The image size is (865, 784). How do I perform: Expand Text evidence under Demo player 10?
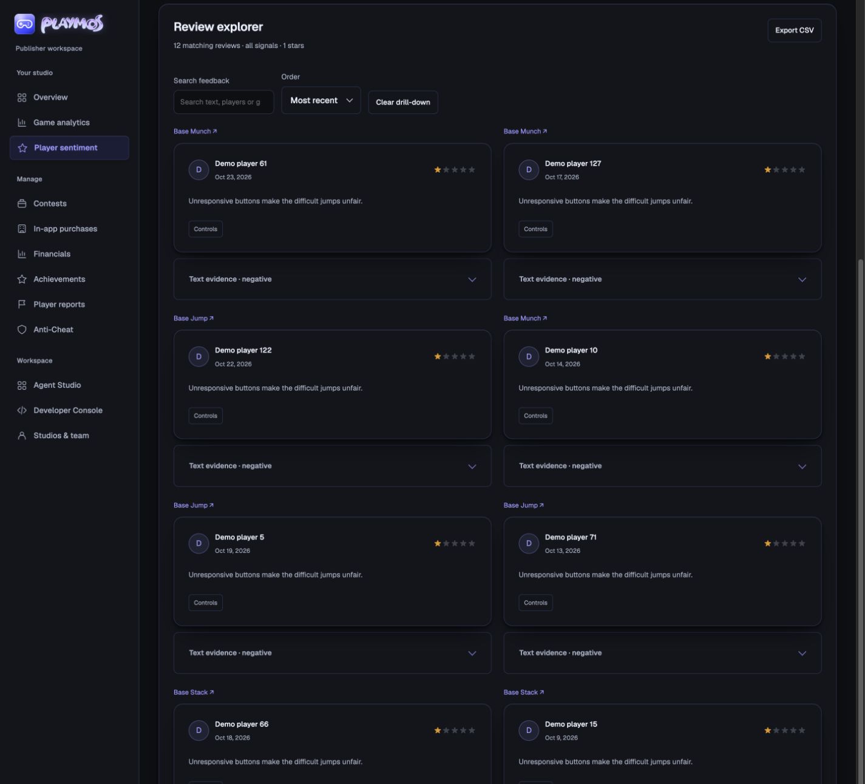[662, 466]
